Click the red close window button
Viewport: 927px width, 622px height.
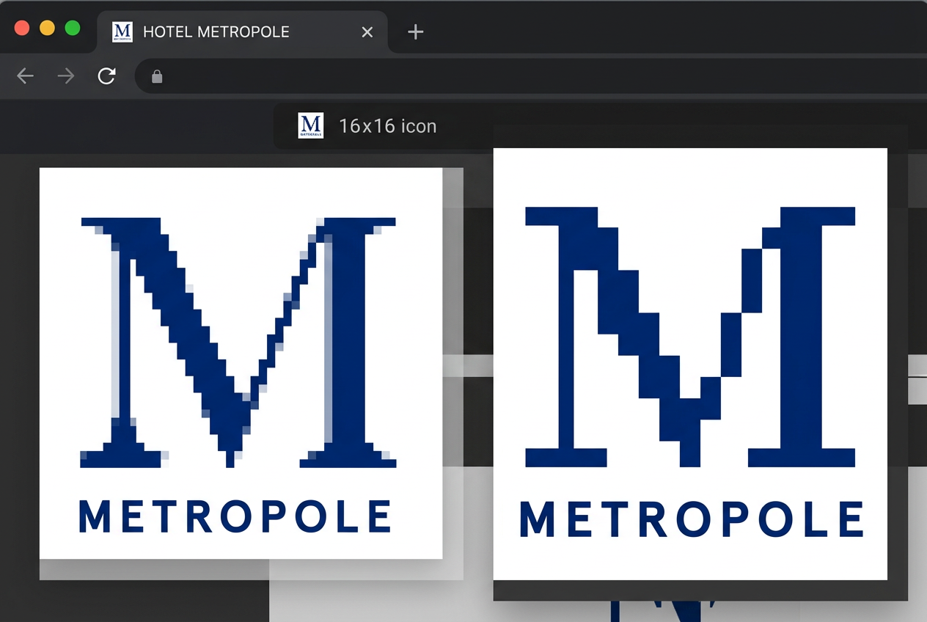pyautogui.click(x=22, y=29)
